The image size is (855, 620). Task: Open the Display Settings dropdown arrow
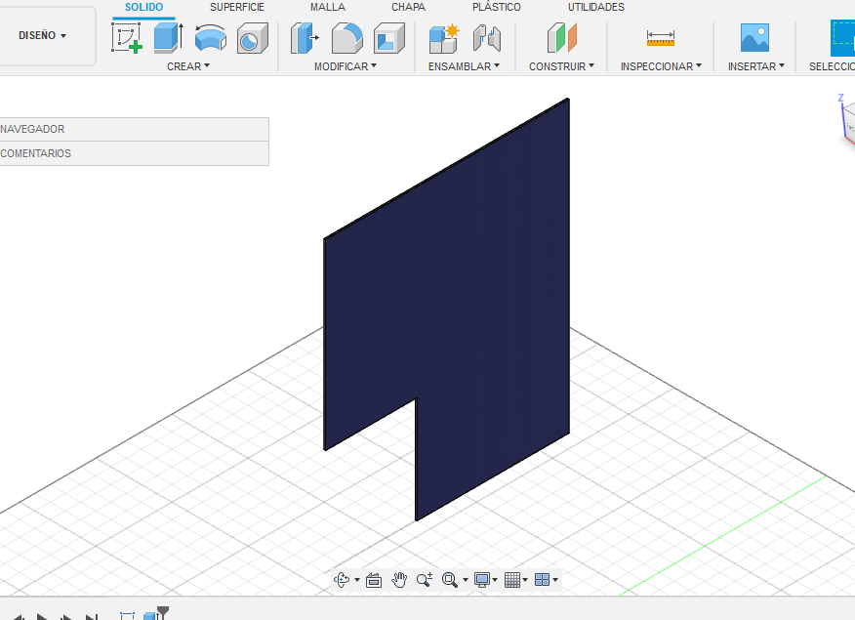pos(495,580)
